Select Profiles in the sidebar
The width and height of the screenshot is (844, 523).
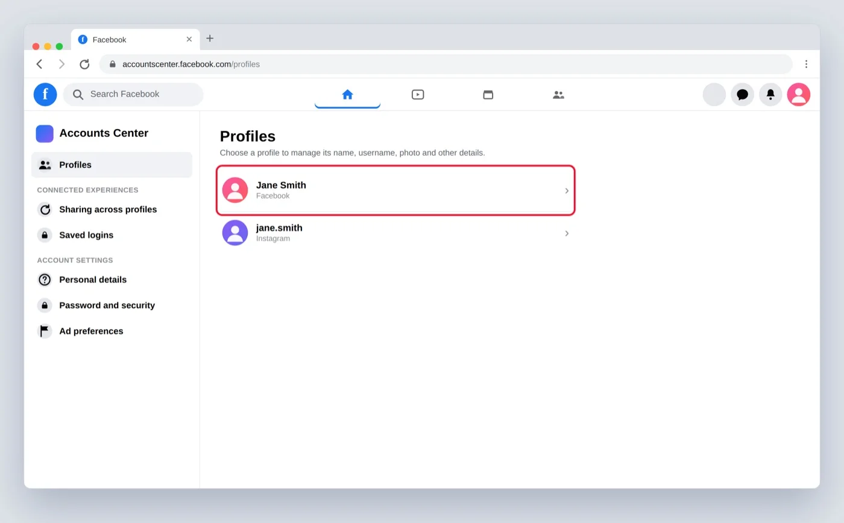(x=112, y=165)
